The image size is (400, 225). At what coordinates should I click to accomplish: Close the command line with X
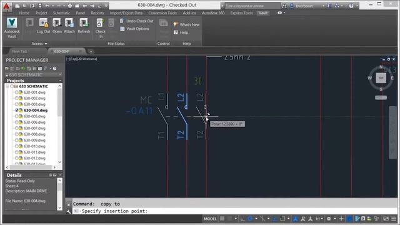click(68, 204)
